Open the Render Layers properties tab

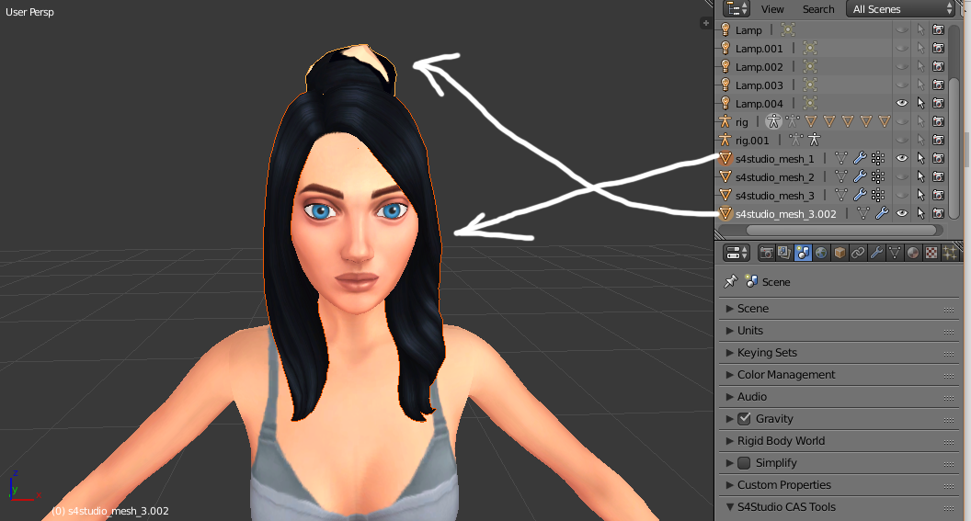[x=784, y=253]
